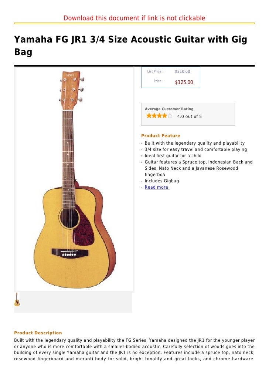The width and height of the screenshot is (269, 381).
Task: Click the large guitar product image
Action: 74,179
